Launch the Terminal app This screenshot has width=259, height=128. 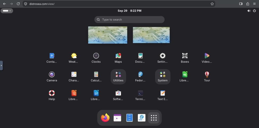(x=140, y=95)
